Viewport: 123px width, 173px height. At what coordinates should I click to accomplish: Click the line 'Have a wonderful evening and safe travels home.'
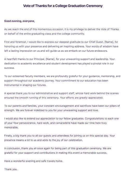(34, 161)
